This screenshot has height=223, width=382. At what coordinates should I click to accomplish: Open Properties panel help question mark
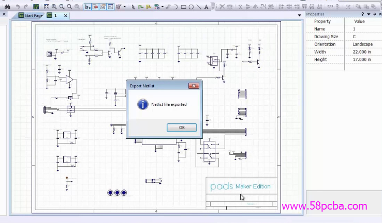coord(363,14)
